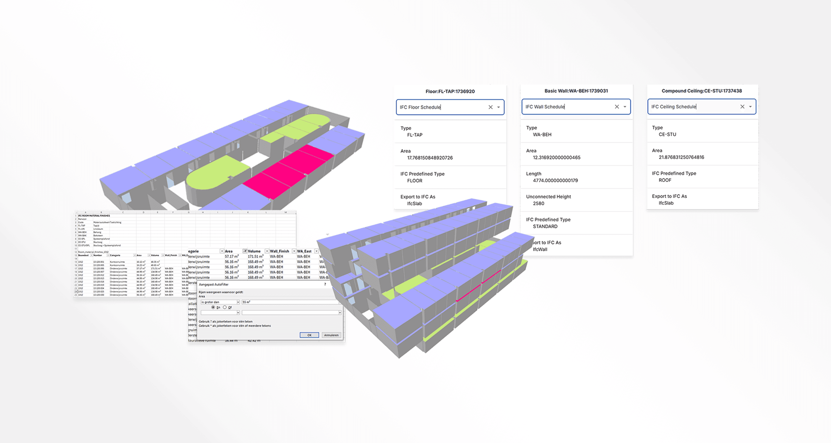Screen dimensions: 831x443
Task: Click the AutoFilter dialog help question mark
Action: coord(325,285)
